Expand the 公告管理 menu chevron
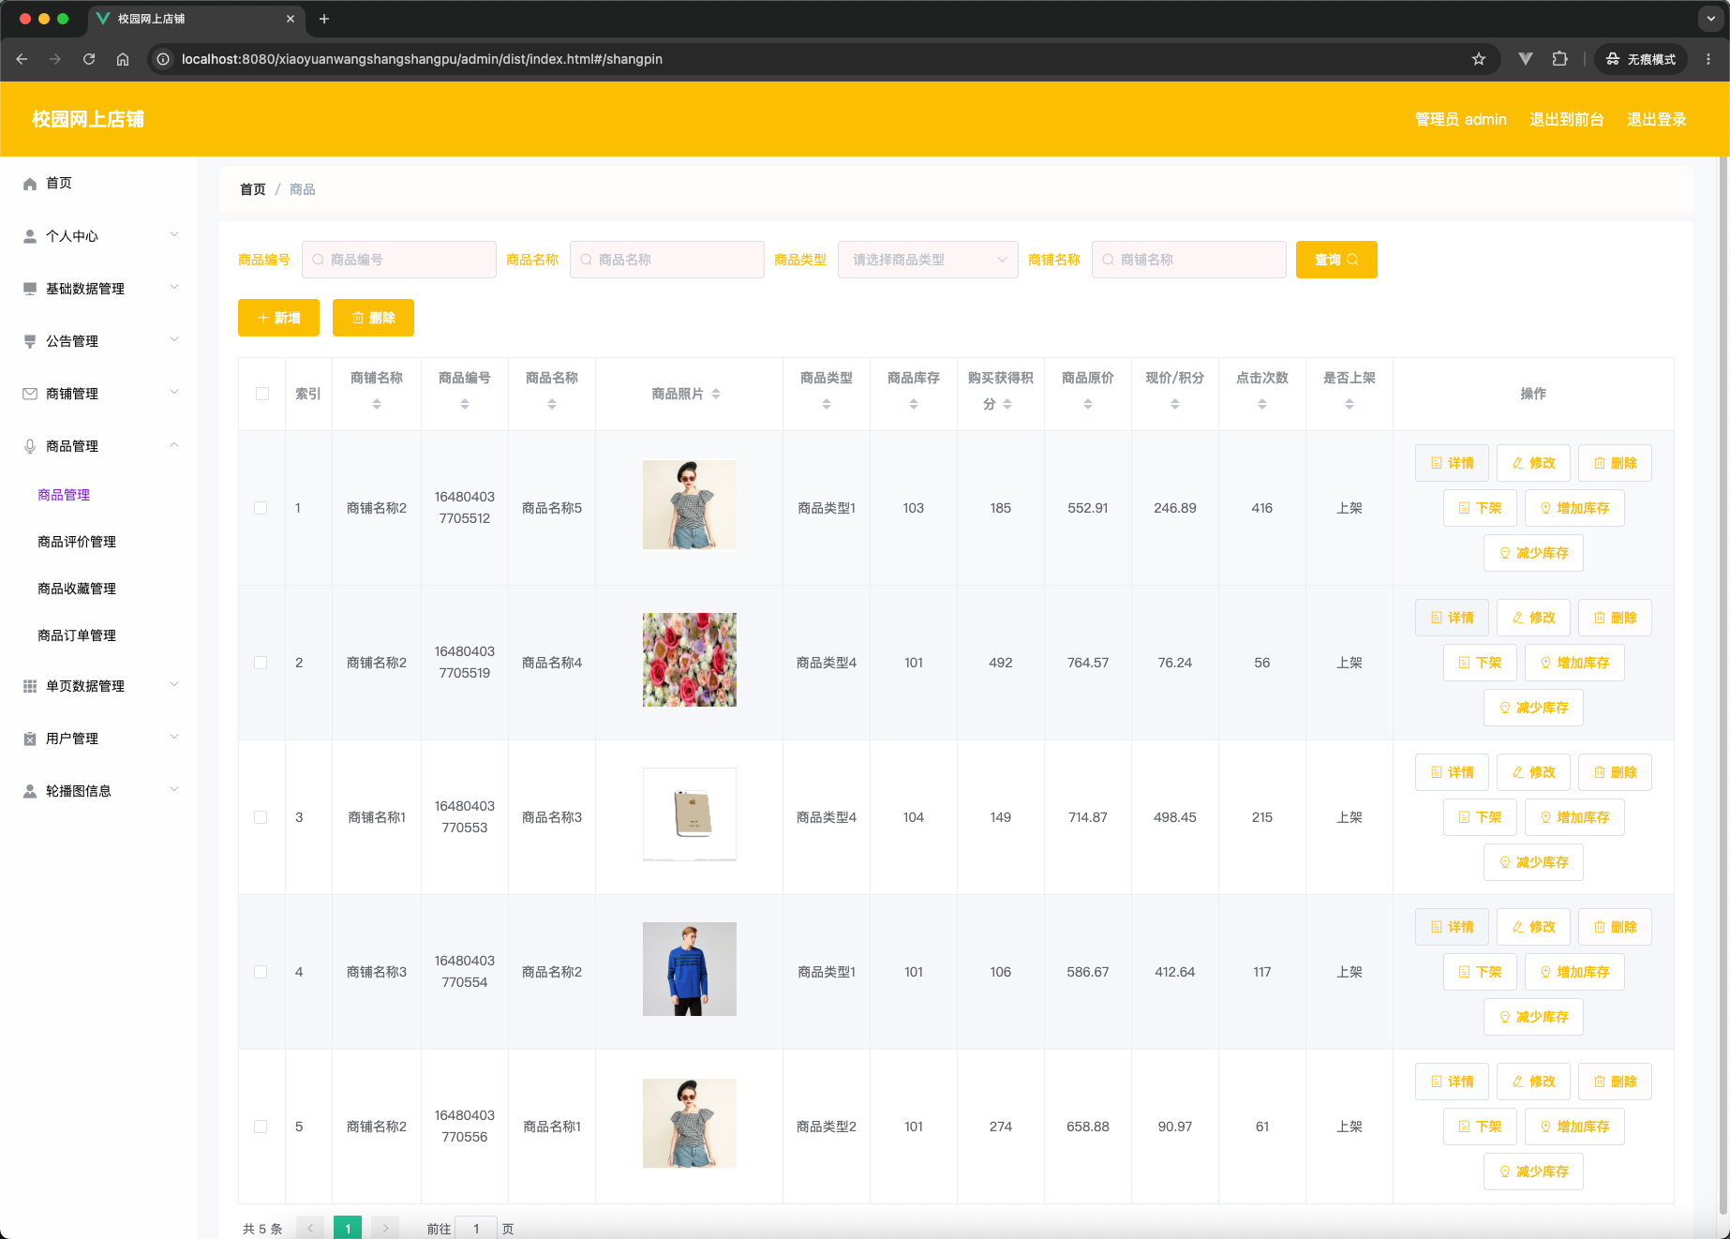Viewport: 1730px width, 1239px height. pos(174,339)
